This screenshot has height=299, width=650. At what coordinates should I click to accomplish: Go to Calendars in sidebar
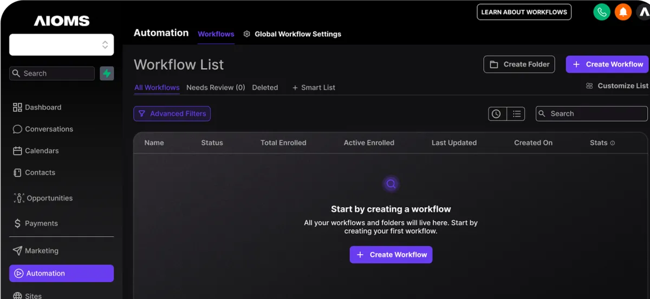coord(36,150)
